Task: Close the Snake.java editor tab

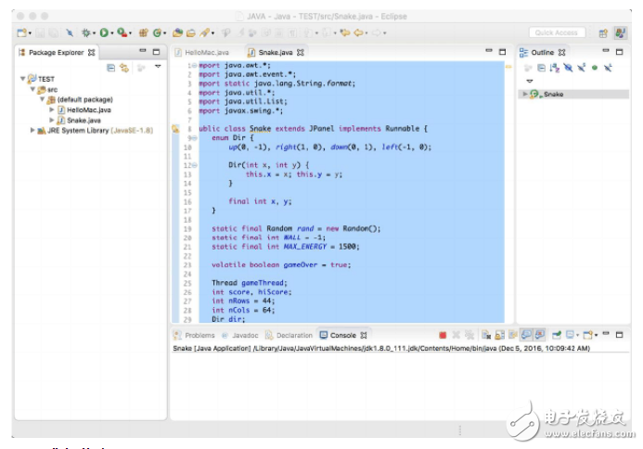Action: tap(301, 53)
